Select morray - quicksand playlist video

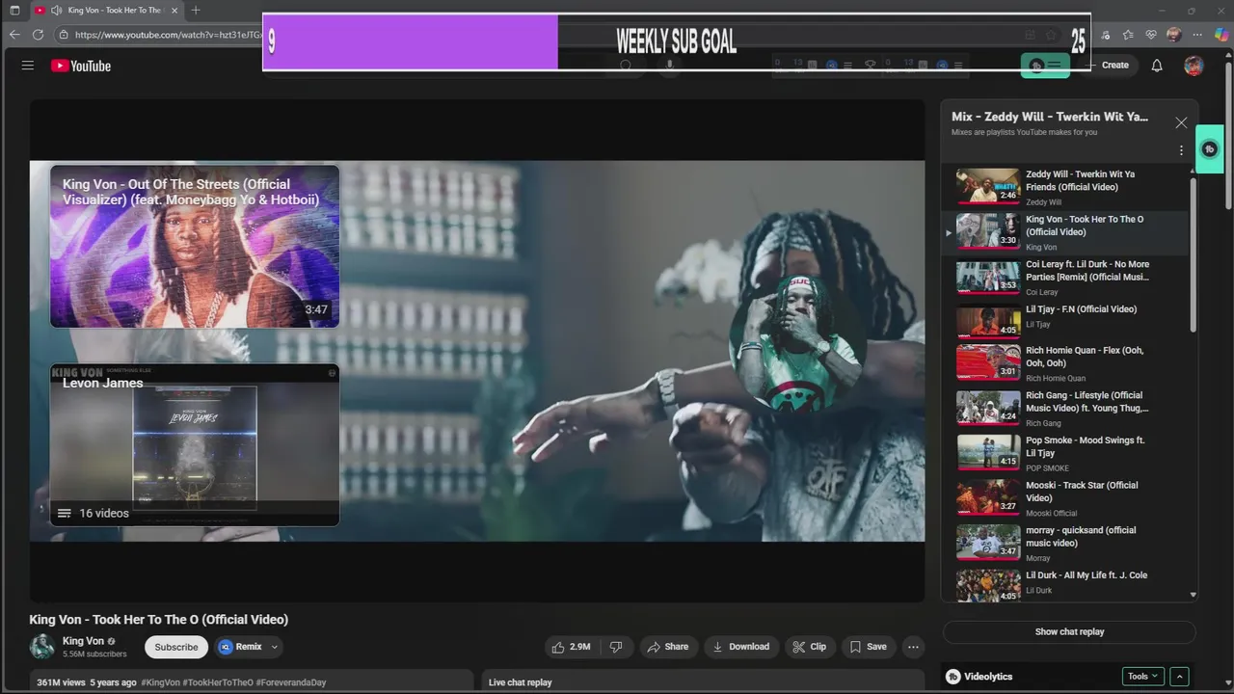pyautogui.click(x=1066, y=544)
